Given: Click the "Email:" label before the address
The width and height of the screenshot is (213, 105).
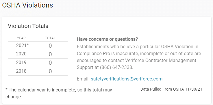Looking at the screenshot, I should click(83, 79).
